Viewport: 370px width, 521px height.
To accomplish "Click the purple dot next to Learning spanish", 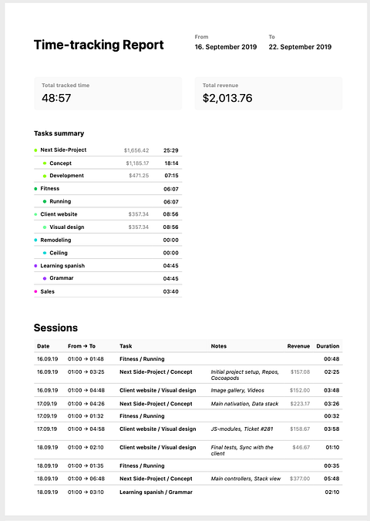I will (x=35, y=266).
